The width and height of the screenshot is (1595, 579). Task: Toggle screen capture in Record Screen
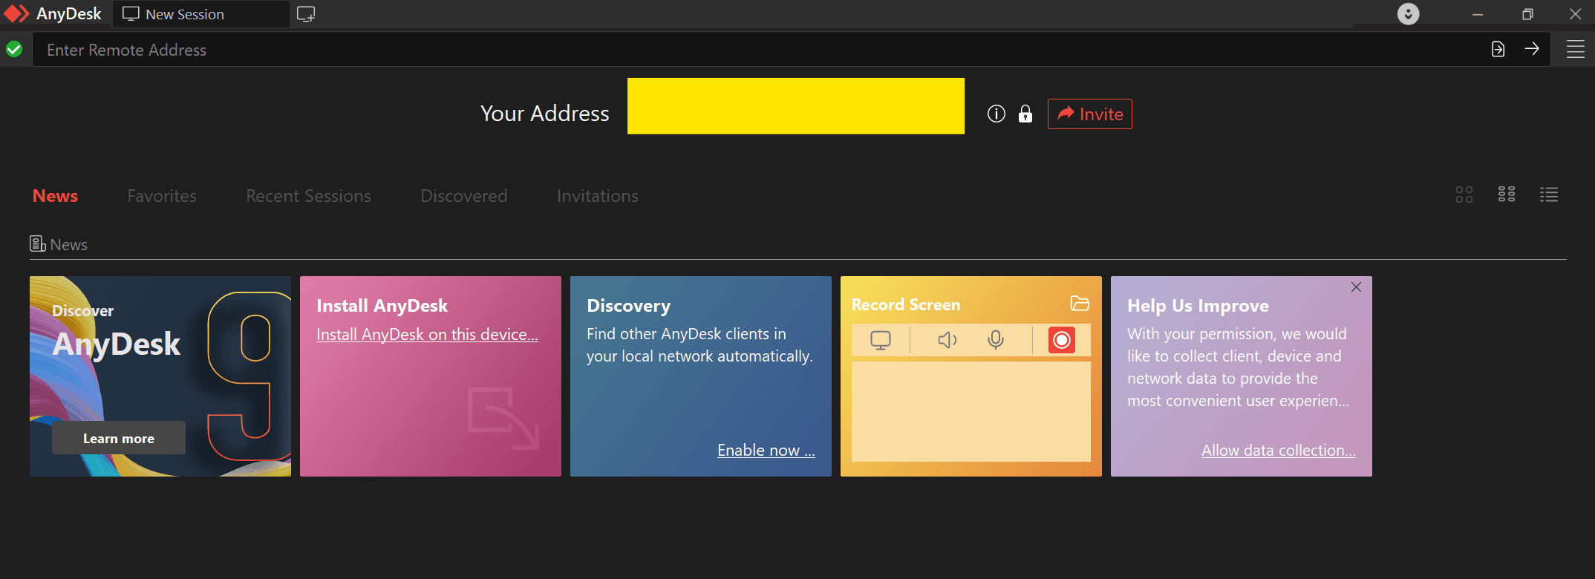tap(881, 340)
